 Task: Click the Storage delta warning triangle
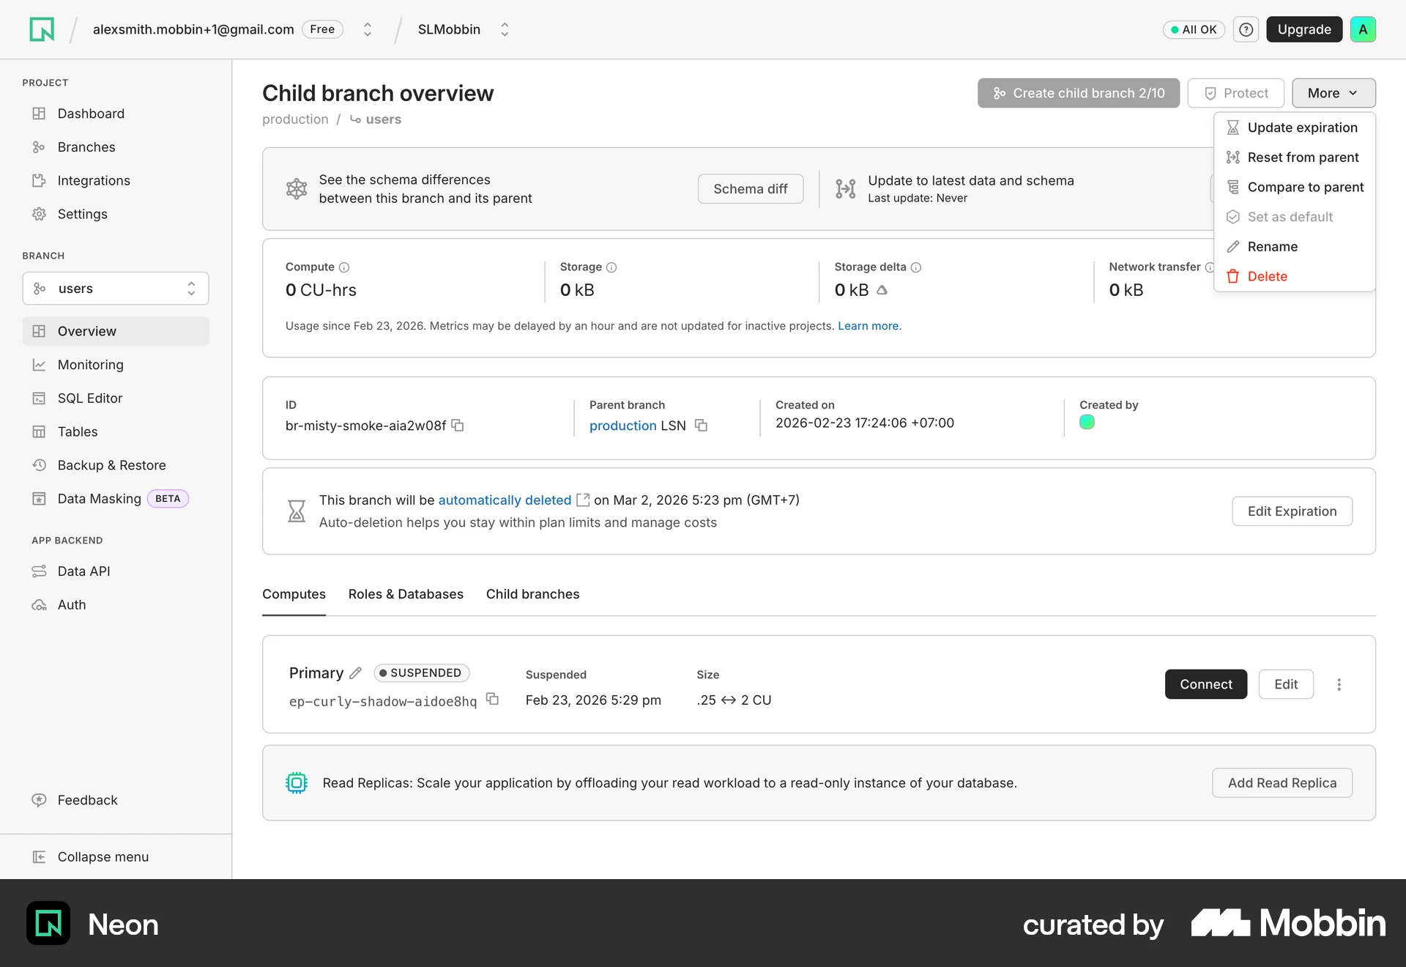[x=882, y=290]
